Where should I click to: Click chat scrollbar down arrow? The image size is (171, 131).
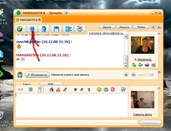126,66
